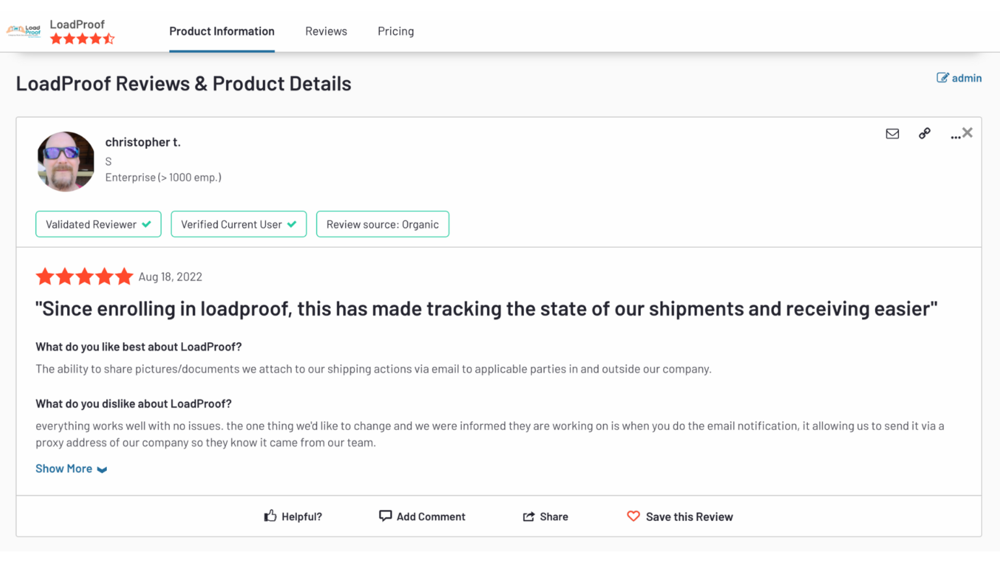Click reviewer name christopher t.
The height and width of the screenshot is (562, 1000).
(143, 142)
